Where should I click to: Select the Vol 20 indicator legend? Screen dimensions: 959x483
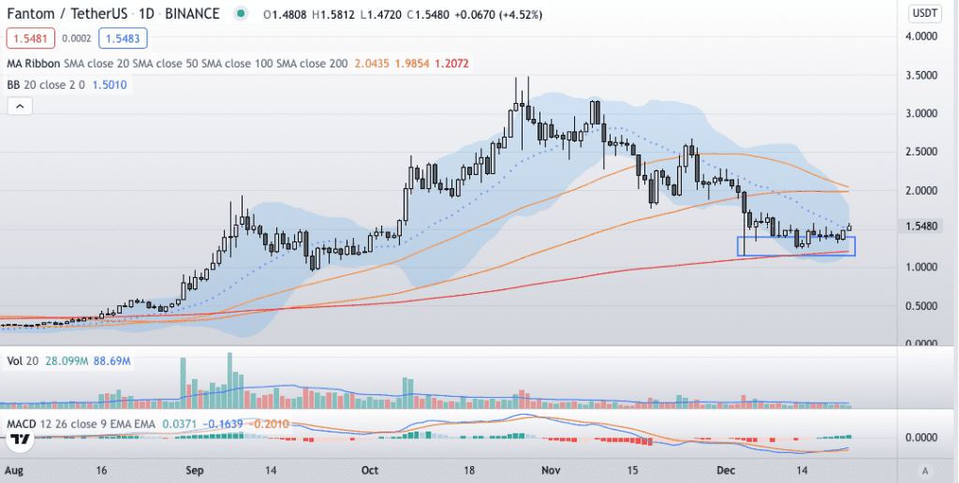tap(22, 361)
